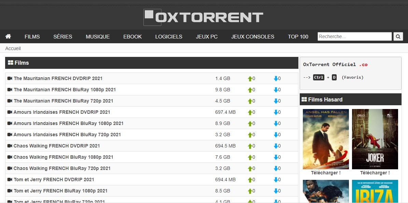Click the grid icon beside Films Hasard
This screenshot has height=203, width=408.
[305, 99]
